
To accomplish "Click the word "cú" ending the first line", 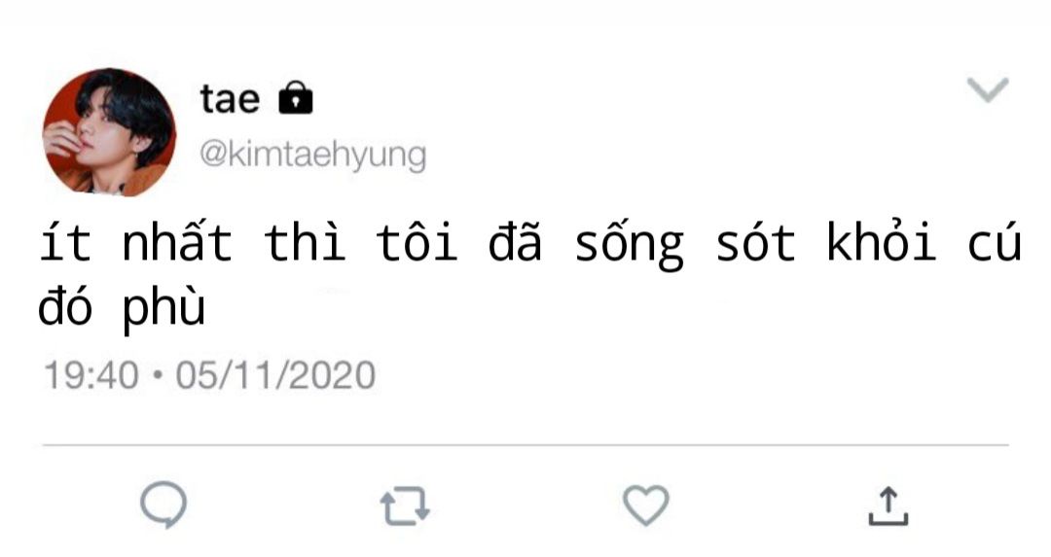I will 994,241.
